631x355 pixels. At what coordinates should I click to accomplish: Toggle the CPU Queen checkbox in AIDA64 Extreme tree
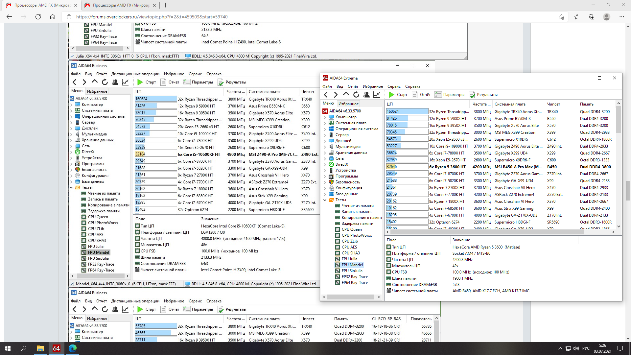338,229
